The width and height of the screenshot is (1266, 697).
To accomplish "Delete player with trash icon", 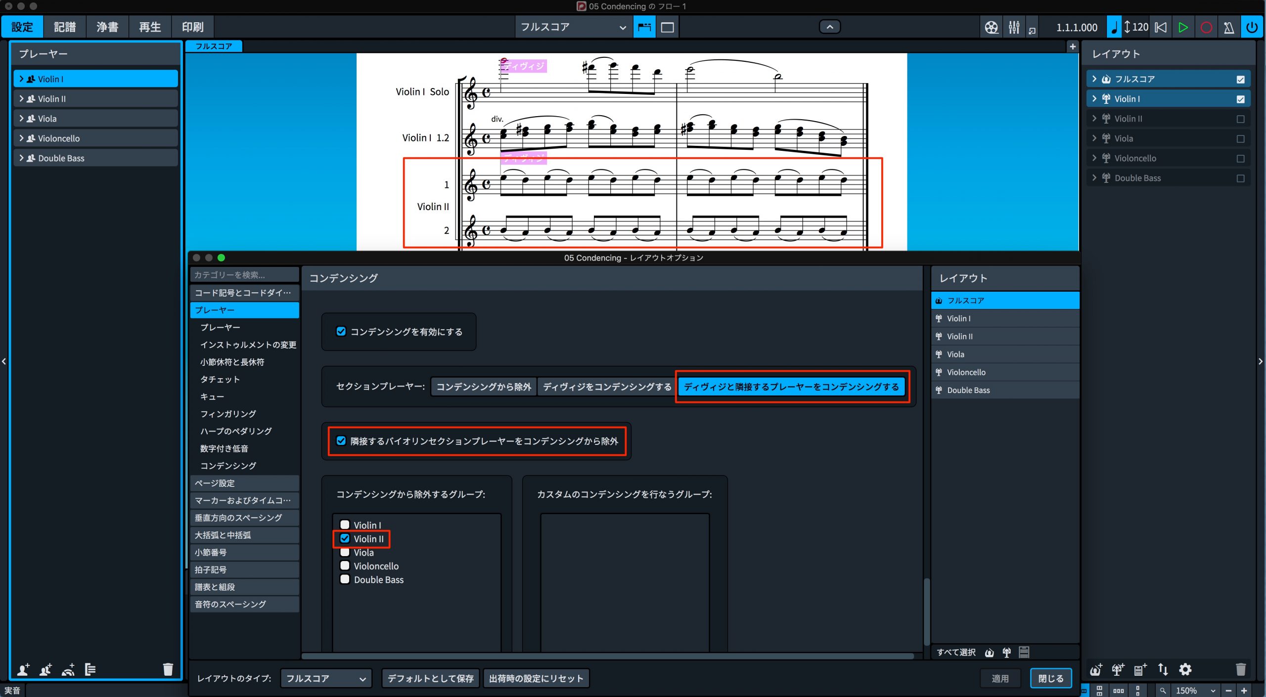I will (168, 669).
